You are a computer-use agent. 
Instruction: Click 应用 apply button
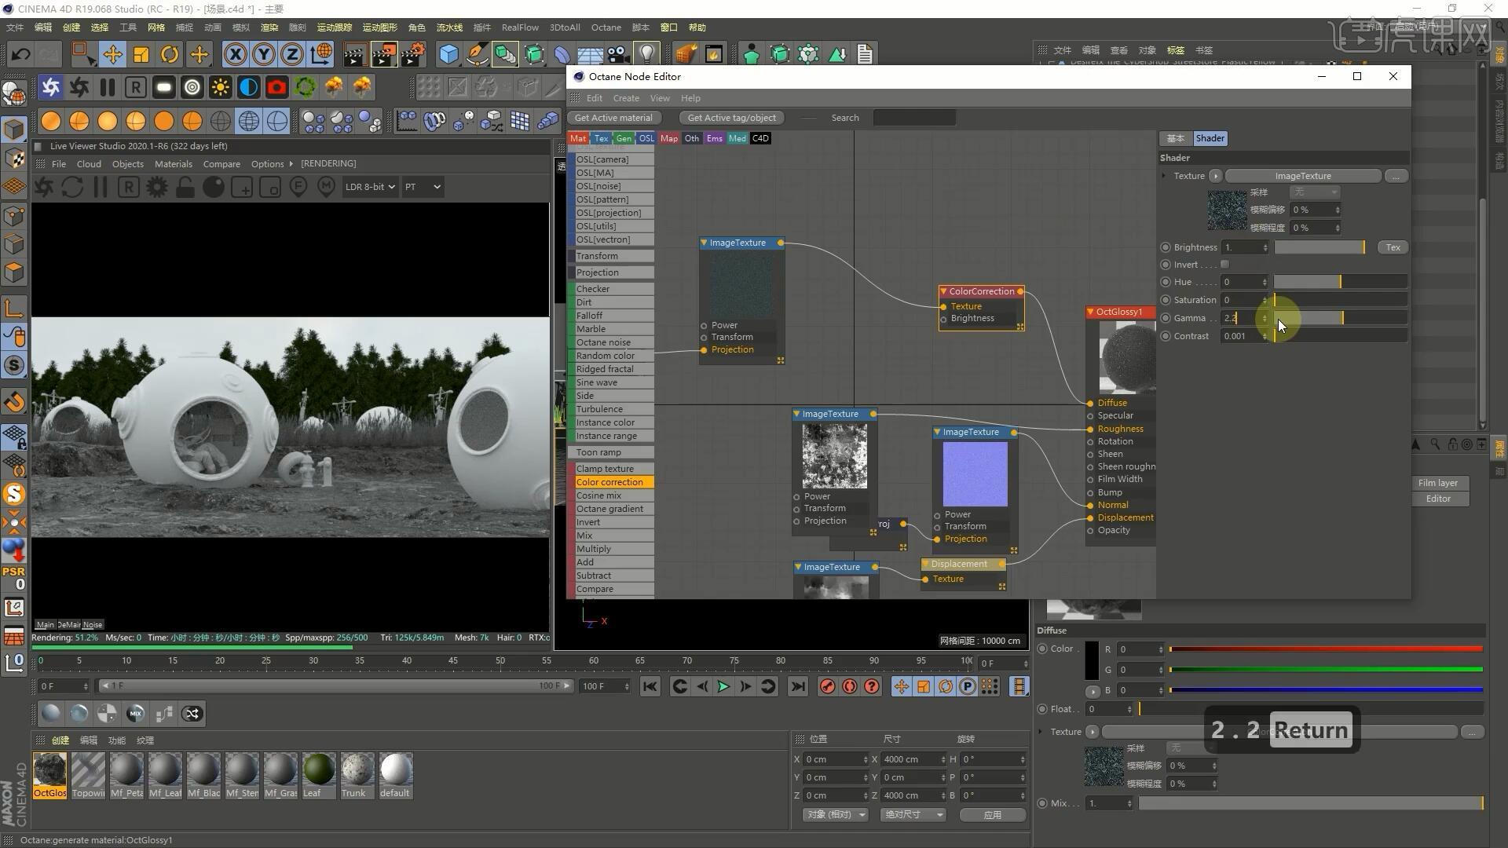pyautogui.click(x=993, y=814)
